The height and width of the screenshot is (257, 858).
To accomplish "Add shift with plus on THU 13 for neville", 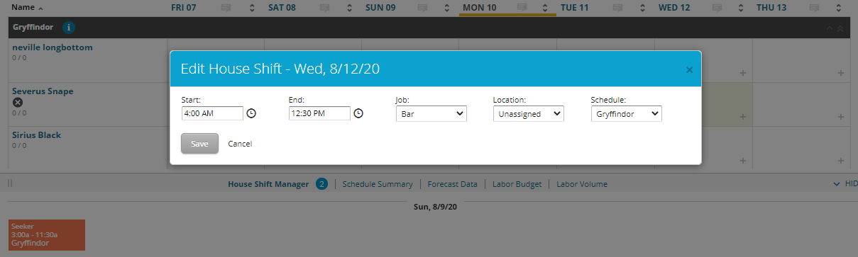I will 840,73.
